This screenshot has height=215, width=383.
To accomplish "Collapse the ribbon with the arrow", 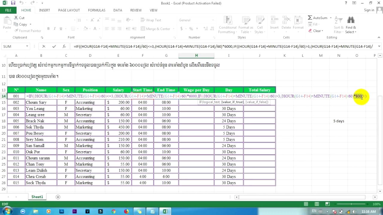I will pos(379,38).
